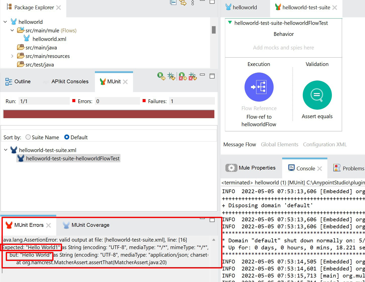Image resolution: width=365 pixels, height=282 pixels.
Task: Toggle Link with Editor arrows icon
Action: pyautogui.click(x=183, y=3)
